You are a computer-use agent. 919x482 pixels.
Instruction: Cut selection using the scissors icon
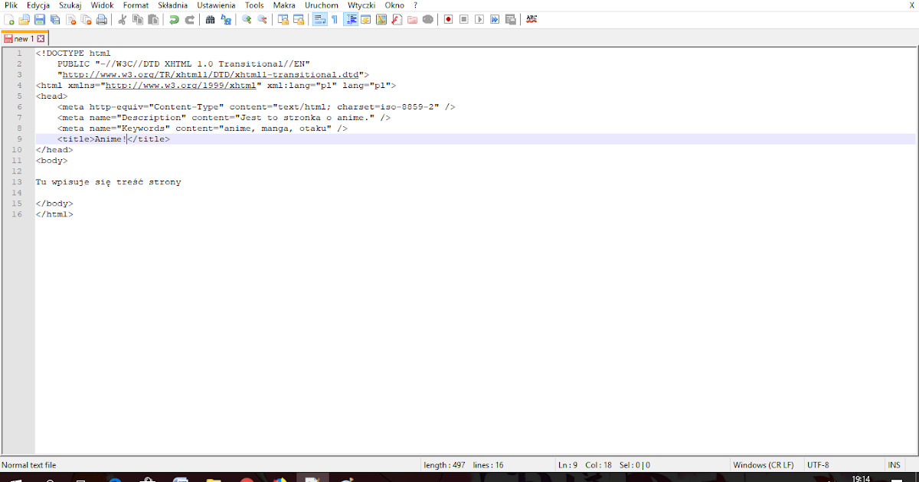tap(123, 19)
